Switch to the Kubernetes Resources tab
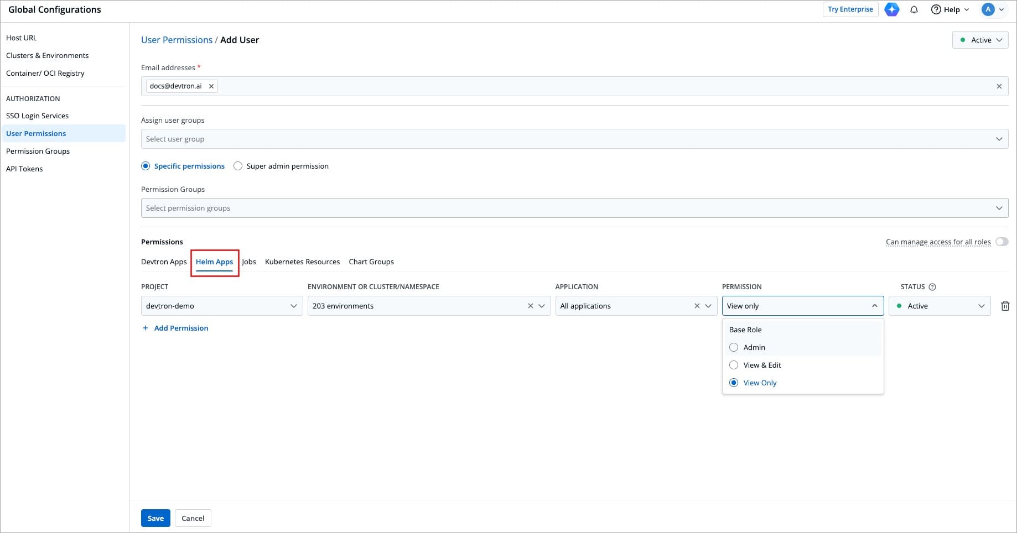 pos(302,262)
